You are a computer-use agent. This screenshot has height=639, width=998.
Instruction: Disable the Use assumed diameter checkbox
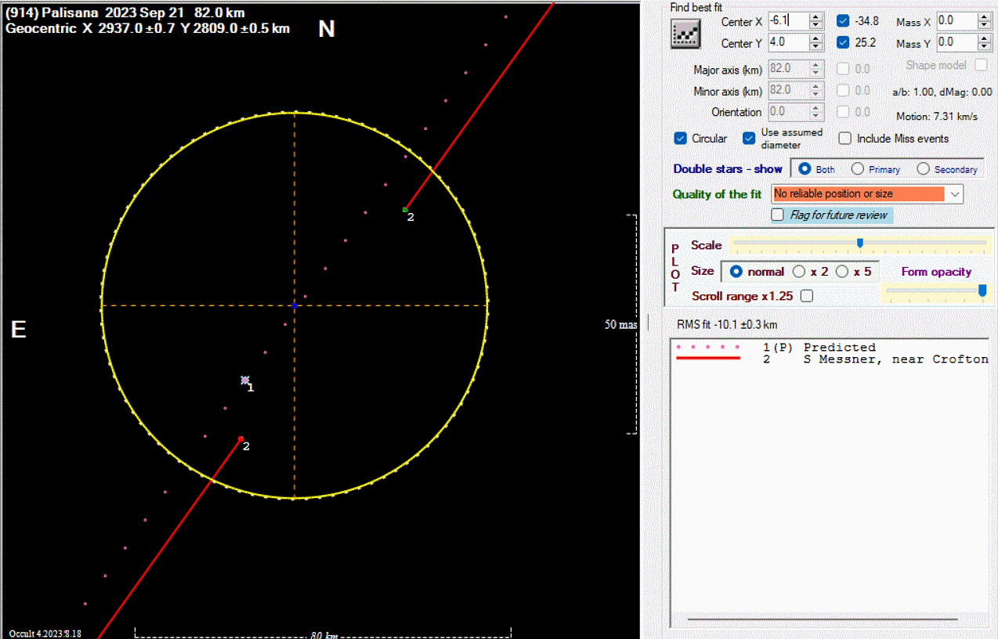pyautogui.click(x=750, y=139)
